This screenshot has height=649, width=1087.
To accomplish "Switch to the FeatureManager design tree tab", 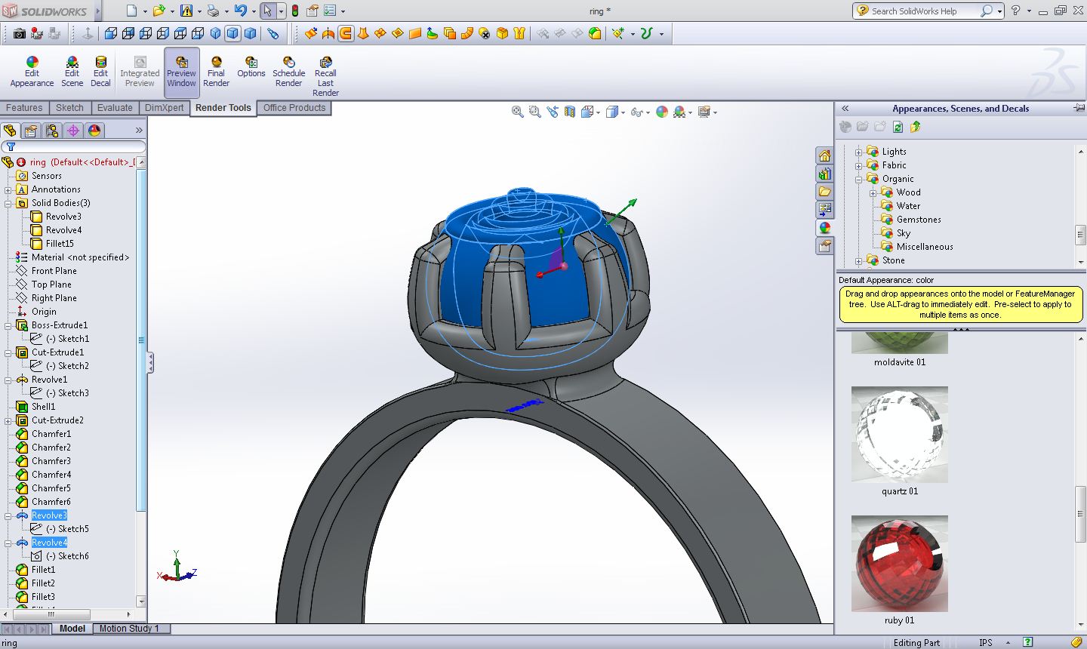I will coord(10,131).
